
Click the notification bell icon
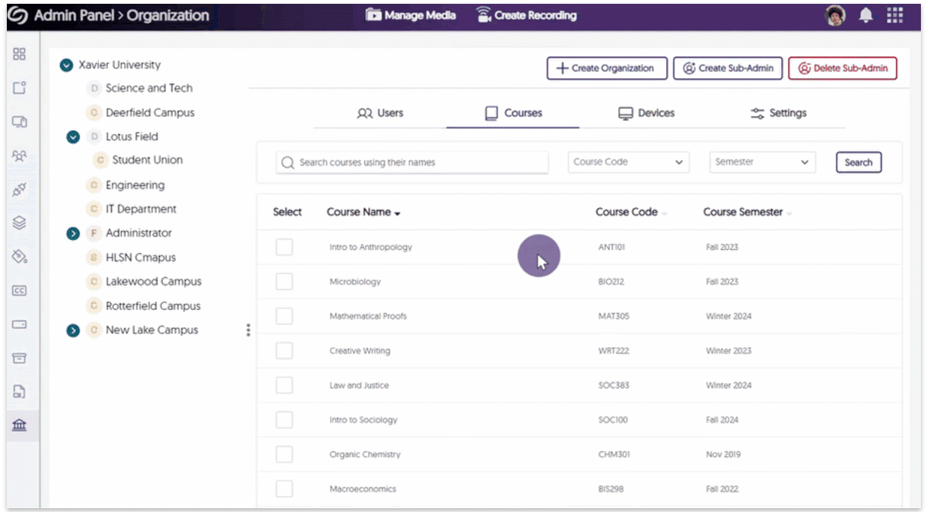[865, 16]
